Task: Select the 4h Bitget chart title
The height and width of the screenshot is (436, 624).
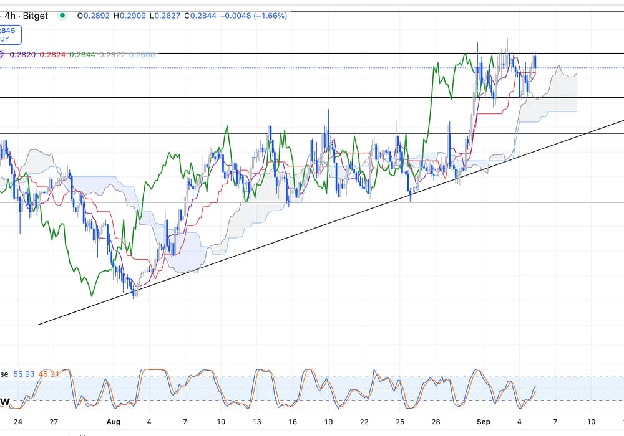Action: [x=25, y=16]
